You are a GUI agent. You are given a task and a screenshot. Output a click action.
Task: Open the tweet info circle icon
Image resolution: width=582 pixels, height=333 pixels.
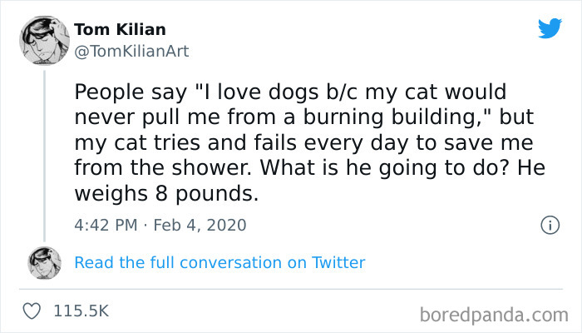point(549,225)
